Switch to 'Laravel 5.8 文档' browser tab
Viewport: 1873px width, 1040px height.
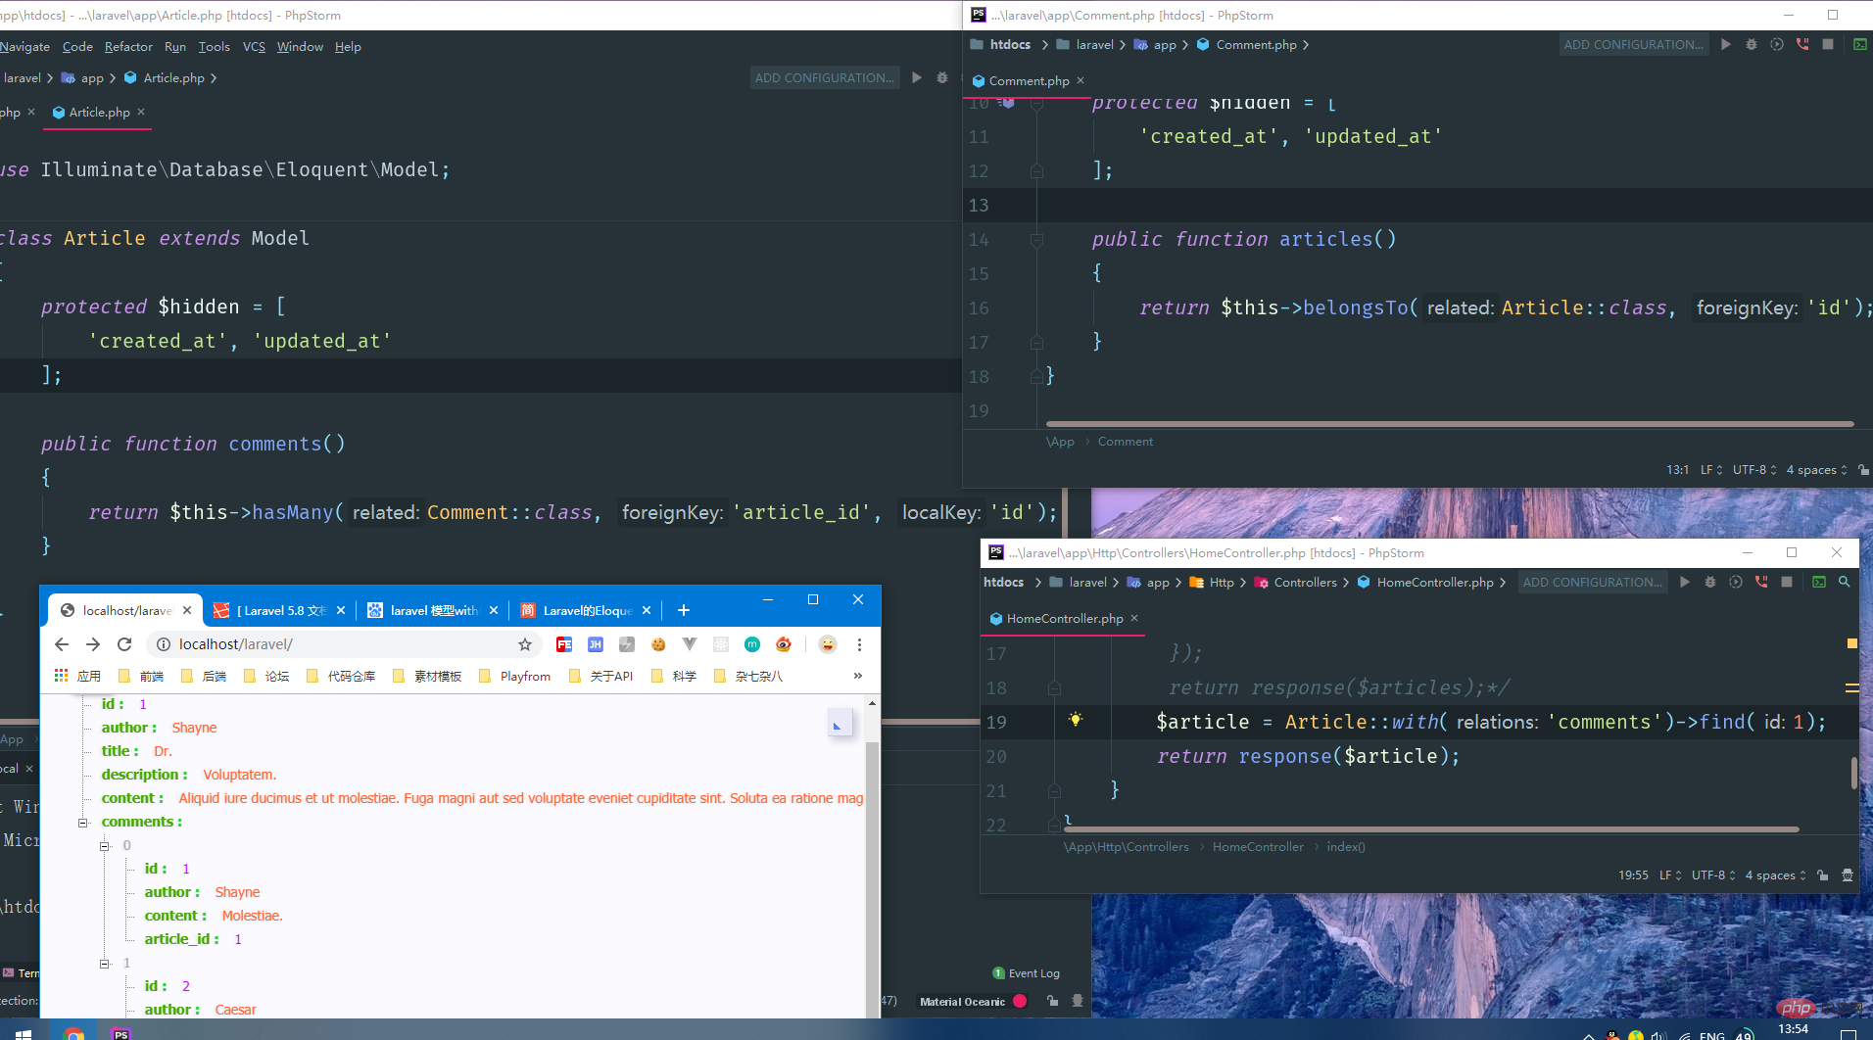point(279,610)
